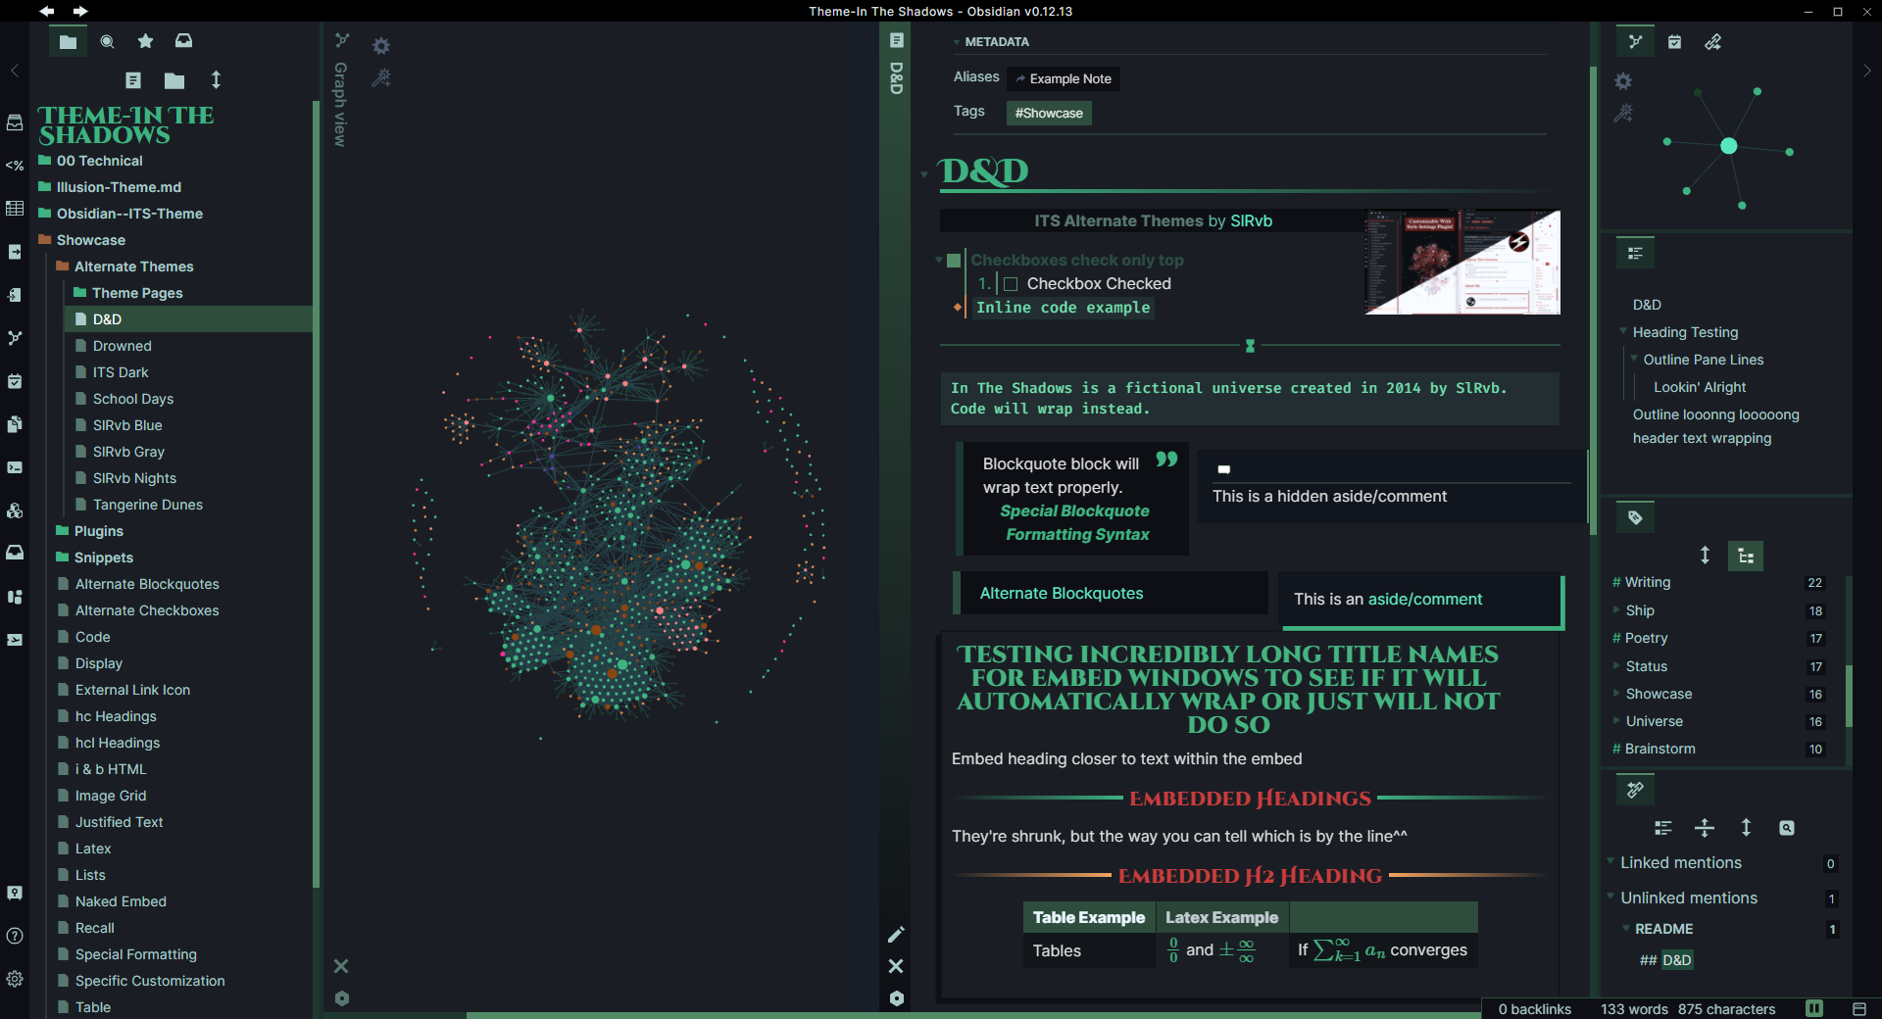Open the File explorer tab
Image resolution: width=1882 pixels, height=1019 pixels.
click(x=68, y=41)
